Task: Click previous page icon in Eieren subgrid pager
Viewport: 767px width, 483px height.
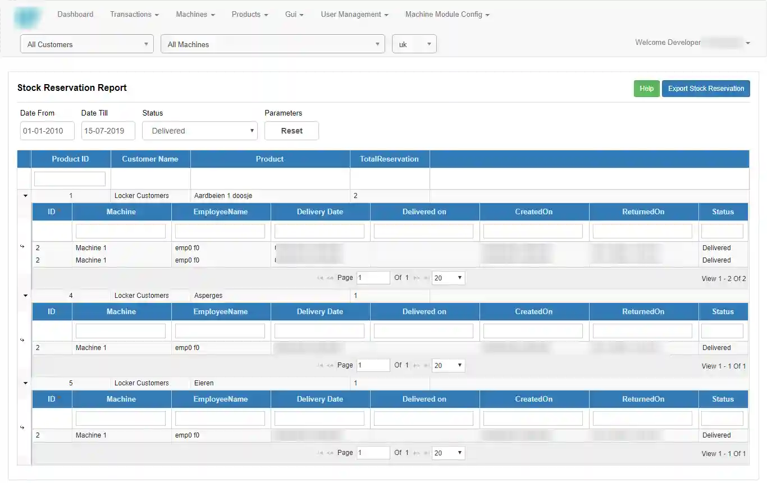Action: point(330,453)
